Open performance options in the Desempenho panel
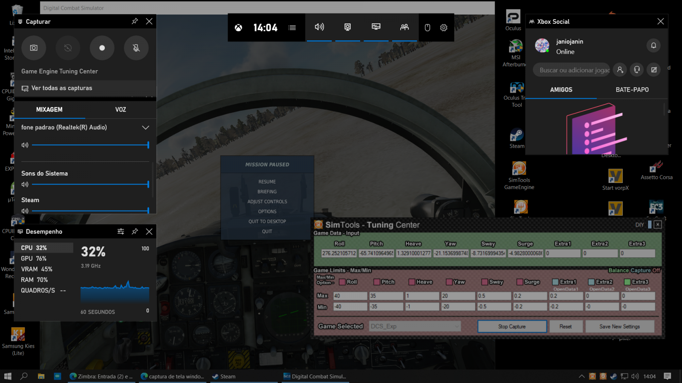Screen dimensions: 682x383 (x=121, y=232)
